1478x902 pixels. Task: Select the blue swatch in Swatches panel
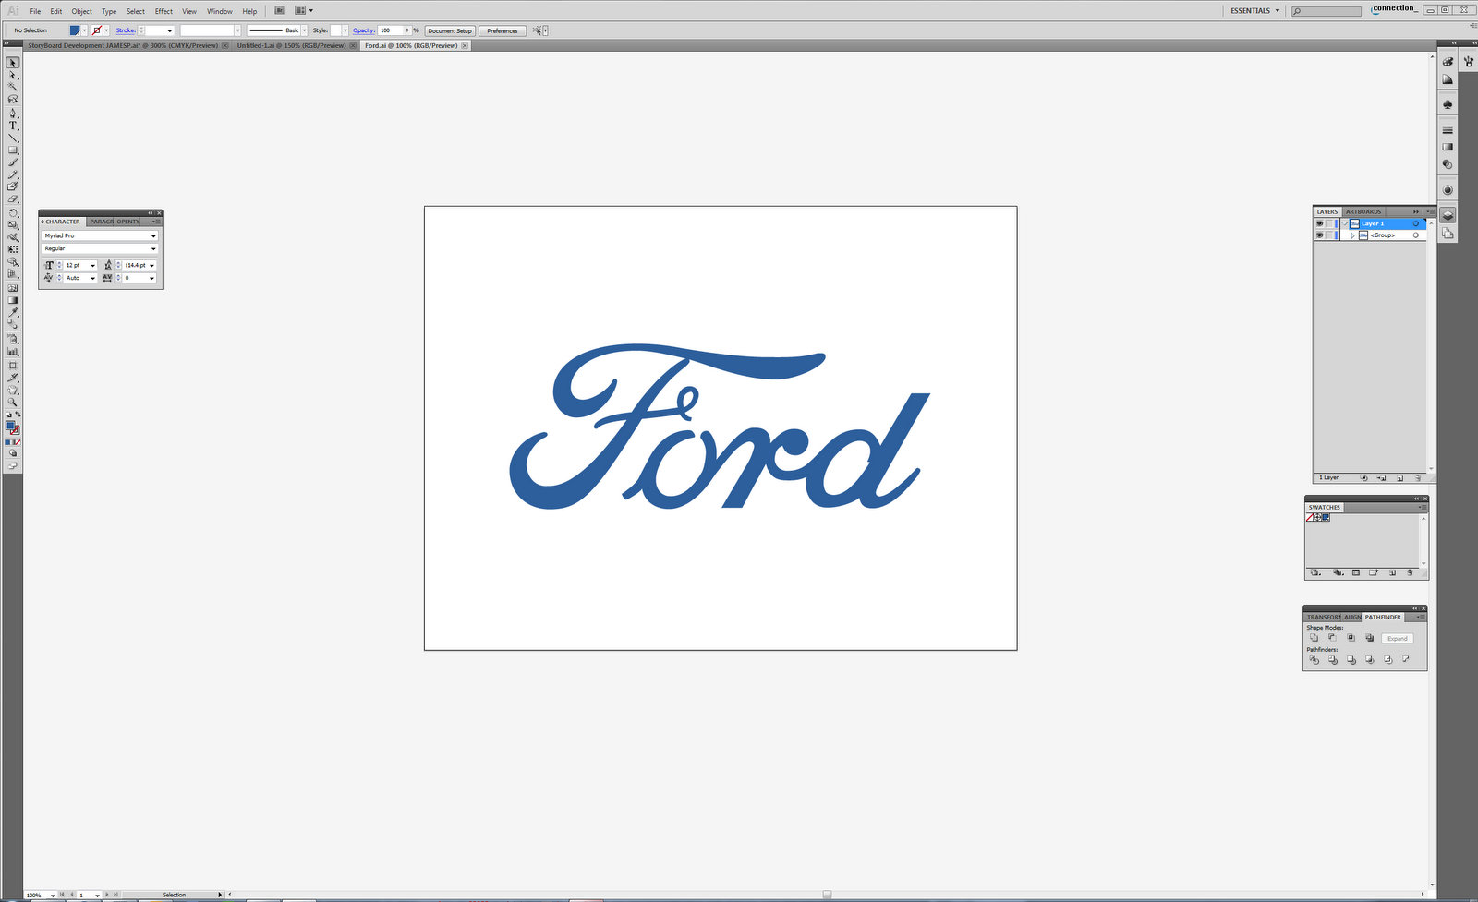[x=1327, y=518]
